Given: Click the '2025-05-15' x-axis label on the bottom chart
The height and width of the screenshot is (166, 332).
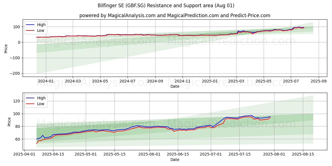Looking at the screenshot, I should 115,154.
